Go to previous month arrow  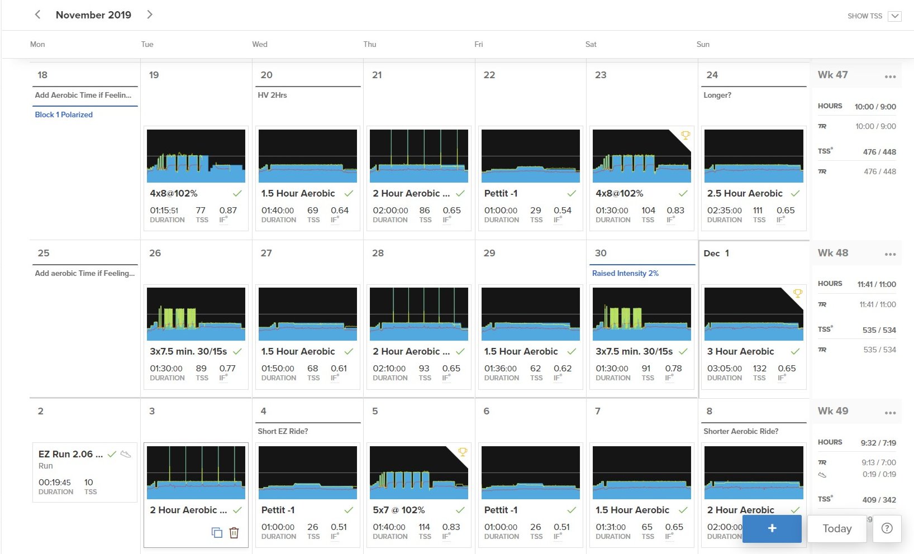[37, 15]
